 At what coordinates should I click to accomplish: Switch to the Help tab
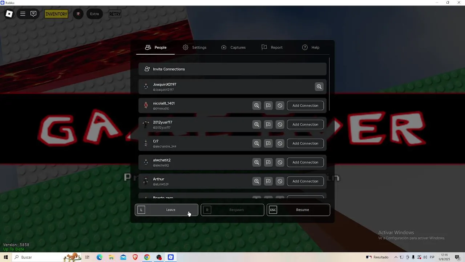click(311, 47)
